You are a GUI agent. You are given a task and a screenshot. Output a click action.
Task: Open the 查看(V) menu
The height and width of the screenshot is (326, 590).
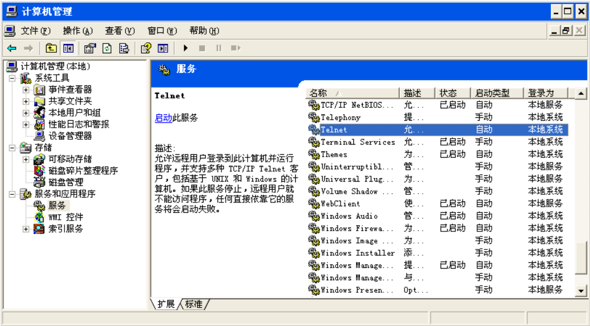[120, 31]
